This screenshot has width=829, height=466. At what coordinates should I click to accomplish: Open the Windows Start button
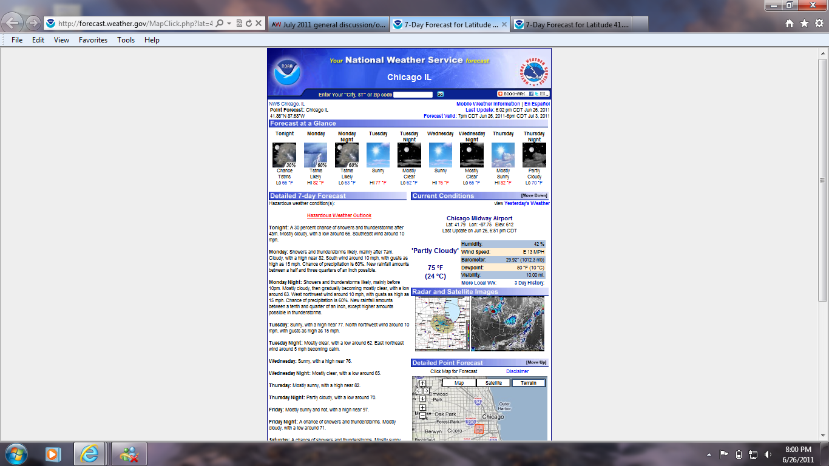[x=15, y=454]
